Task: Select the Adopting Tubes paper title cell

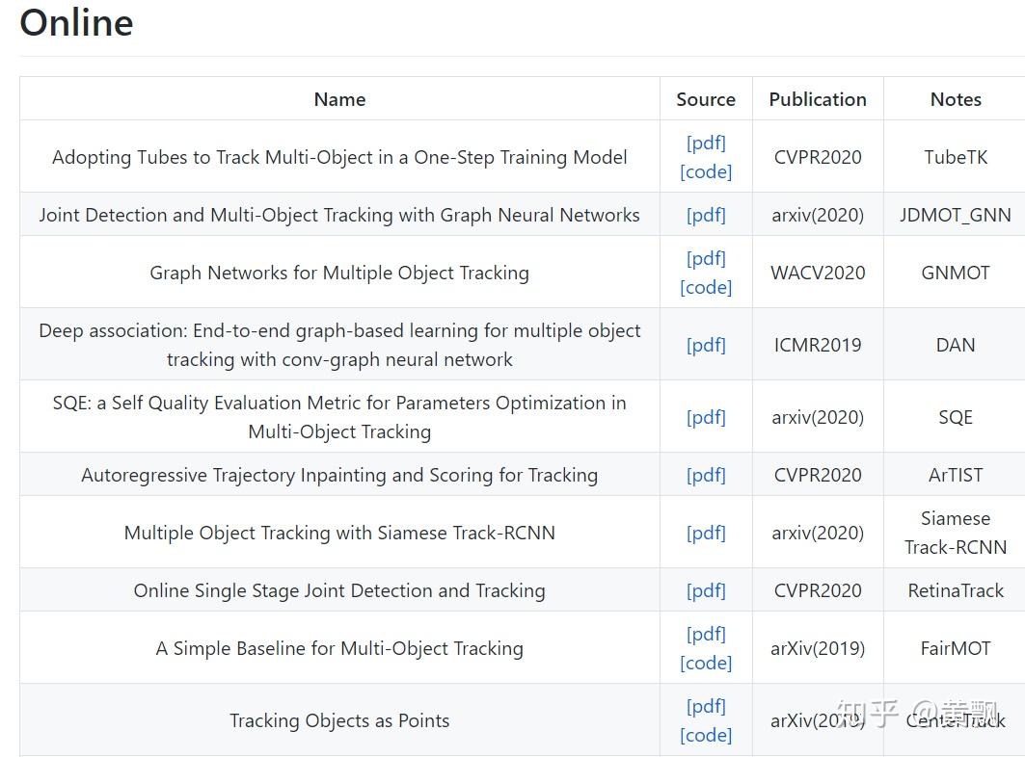Action: (339, 157)
